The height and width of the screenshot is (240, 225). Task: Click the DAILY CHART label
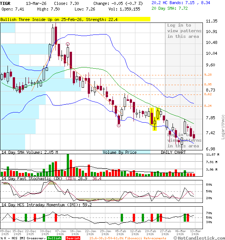tap(173, 152)
